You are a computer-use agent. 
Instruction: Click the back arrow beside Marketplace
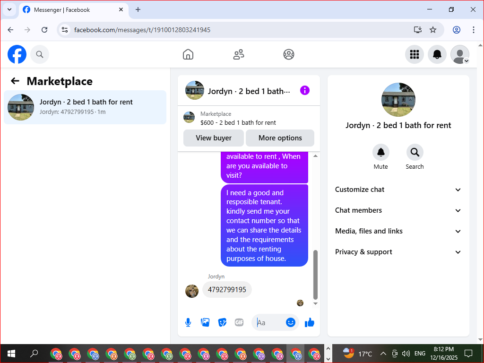(x=15, y=81)
